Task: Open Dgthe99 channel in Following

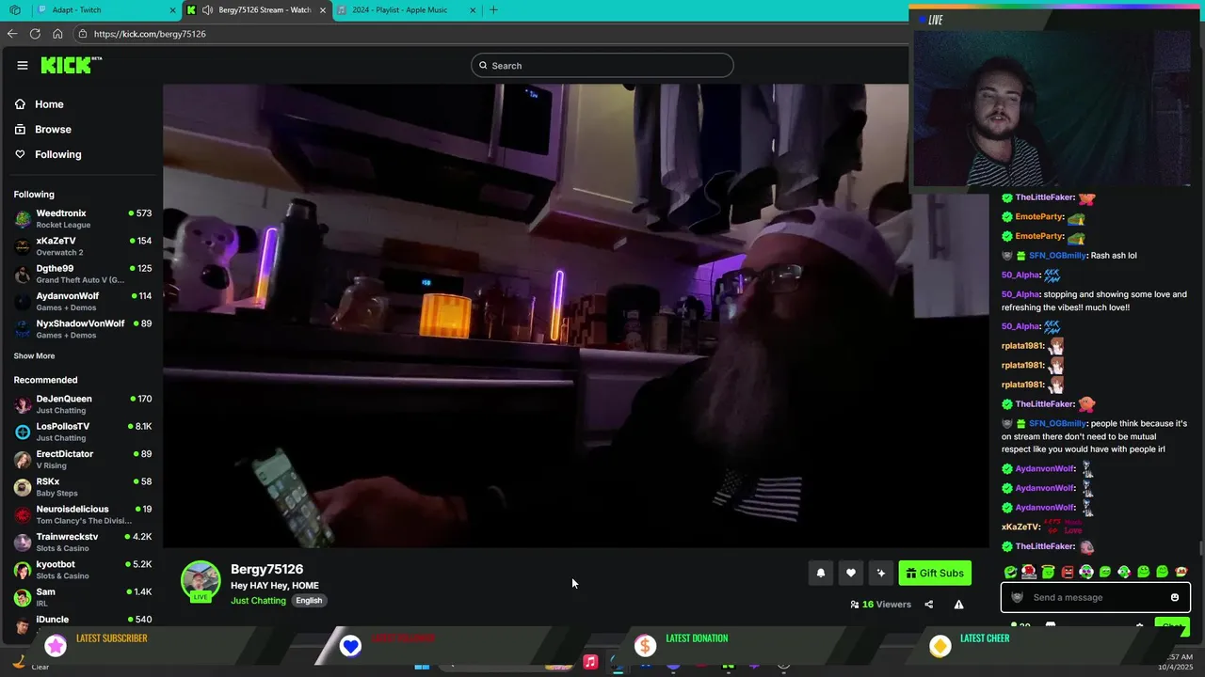Action: click(x=83, y=274)
